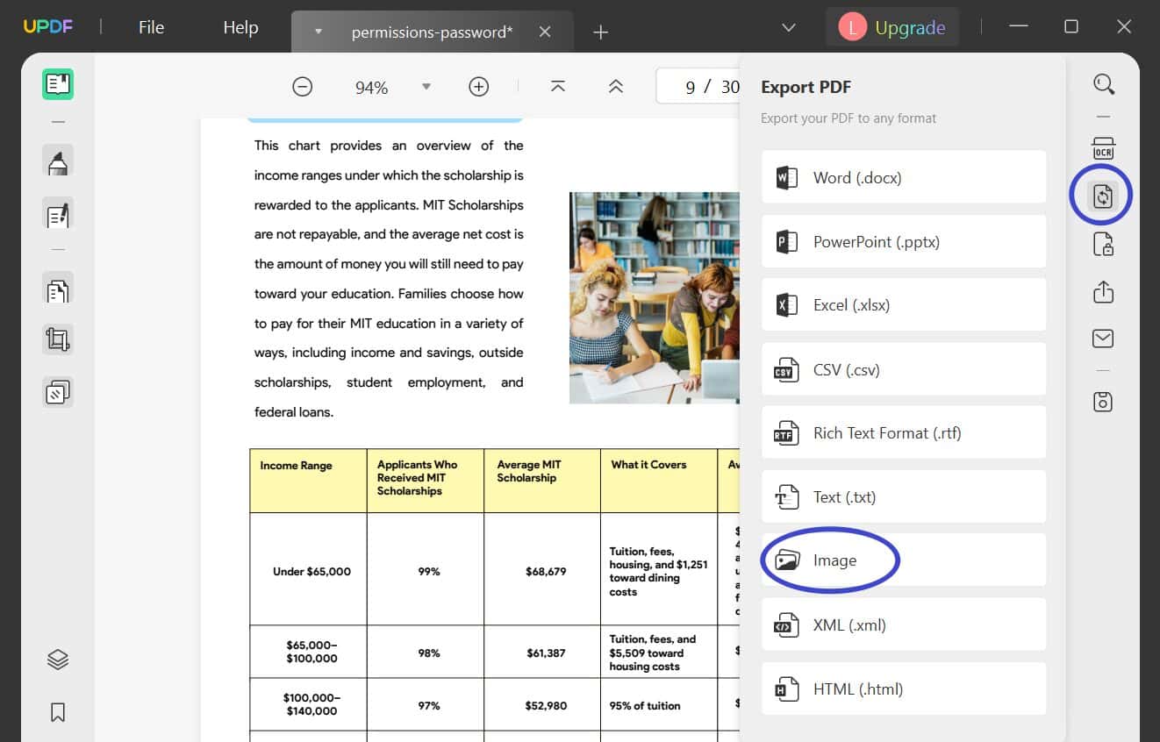Click the $61,387 cell
This screenshot has height=742, width=1160.
(x=542, y=652)
